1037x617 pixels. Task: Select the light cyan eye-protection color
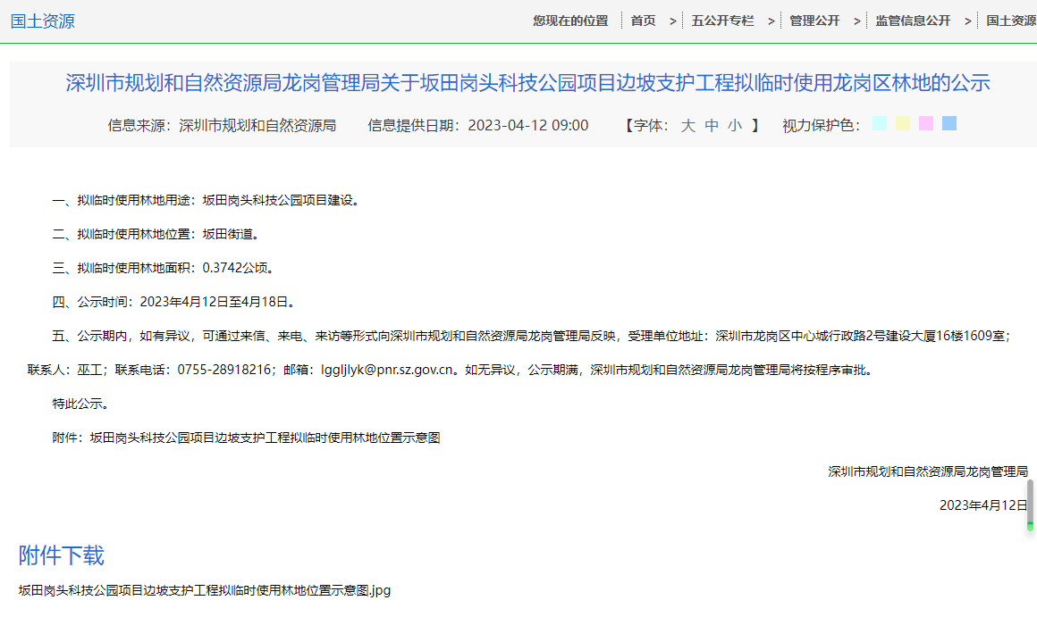(x=880, y=124)
